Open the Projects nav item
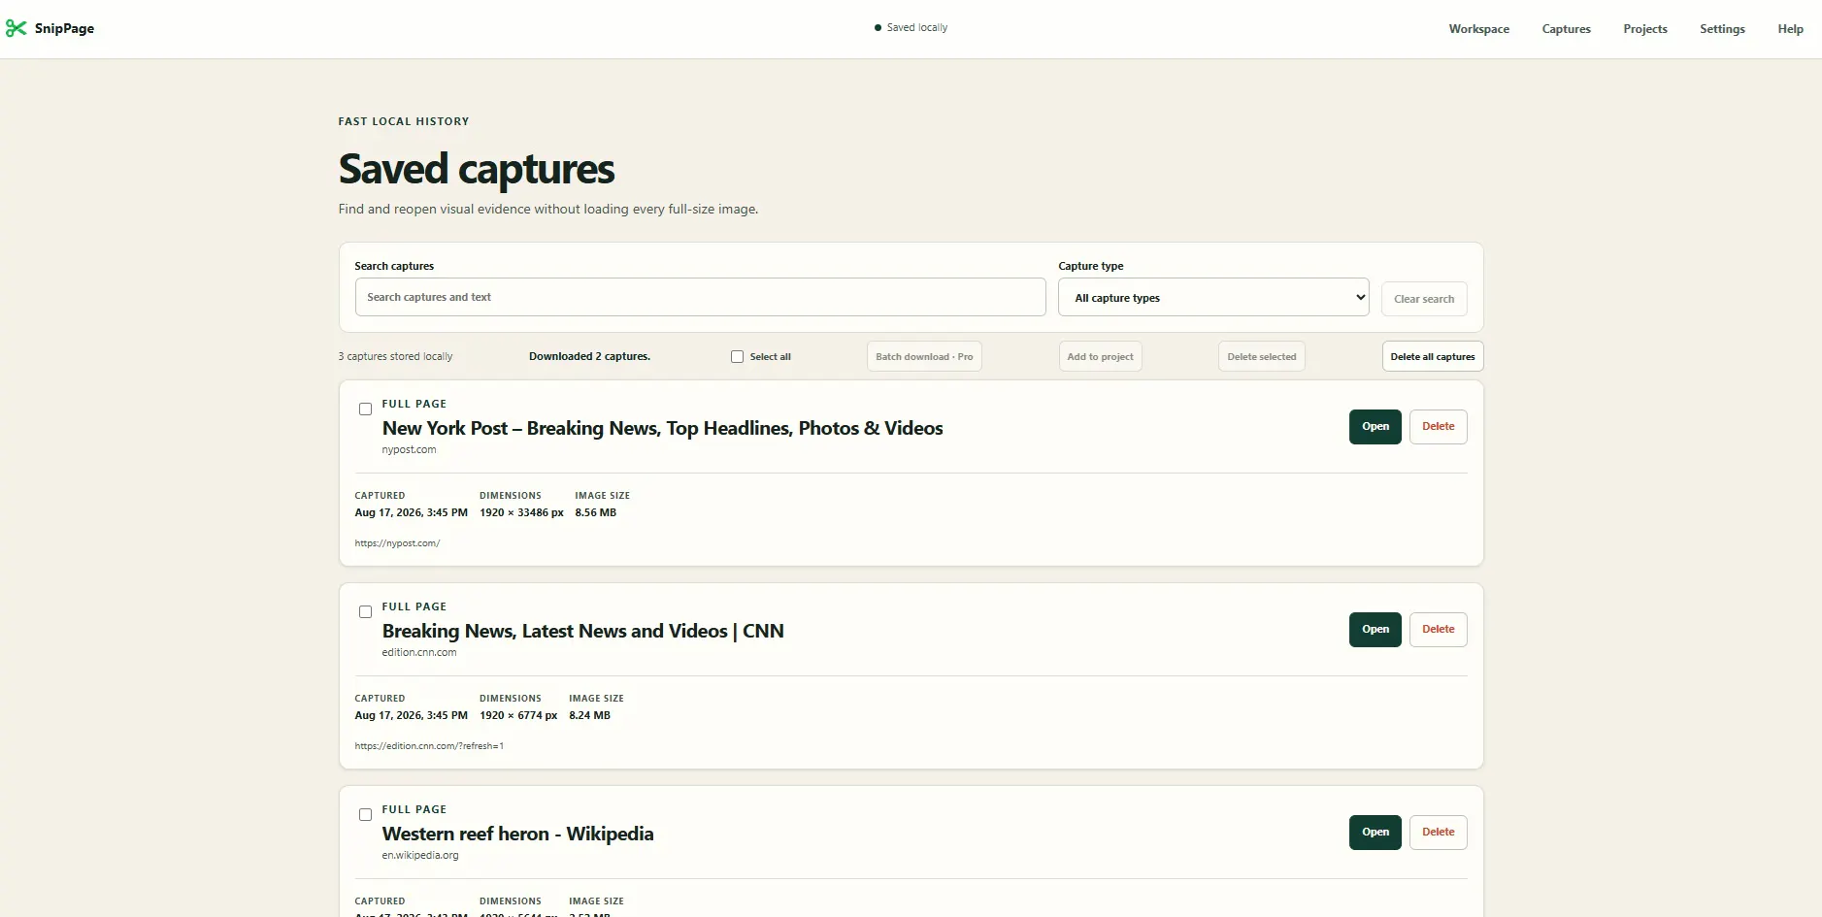1822x917 pixels. [1644, 29]
